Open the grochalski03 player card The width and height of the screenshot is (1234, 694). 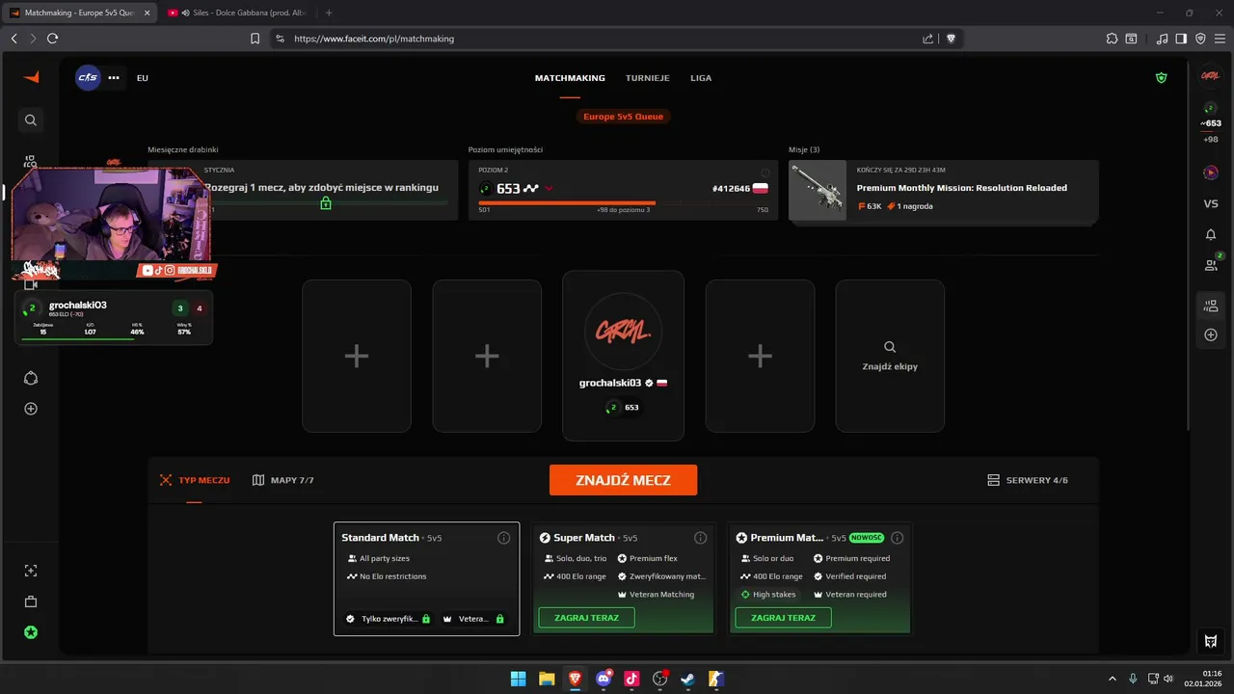623,356
